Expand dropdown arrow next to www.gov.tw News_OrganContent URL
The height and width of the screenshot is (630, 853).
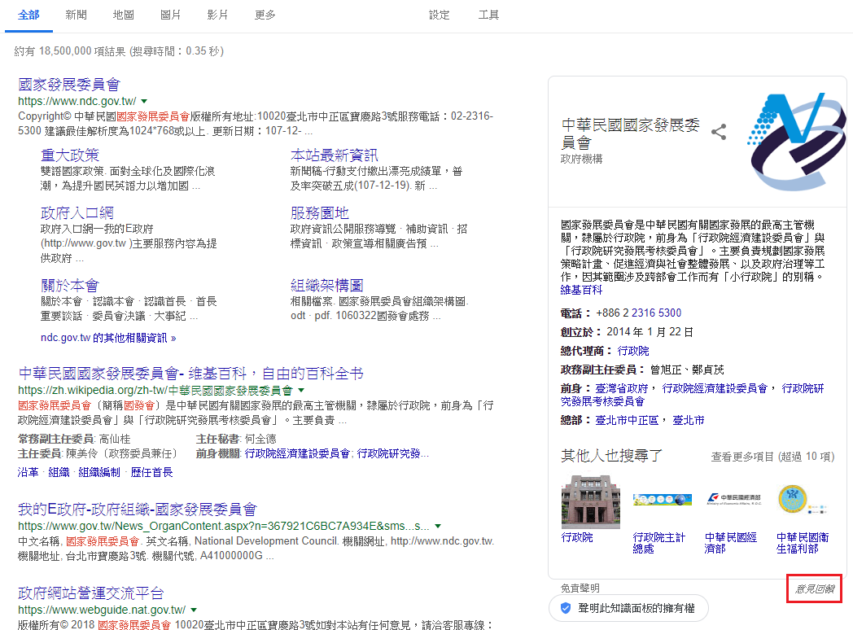pyautogui.click(x=438, y=526)
